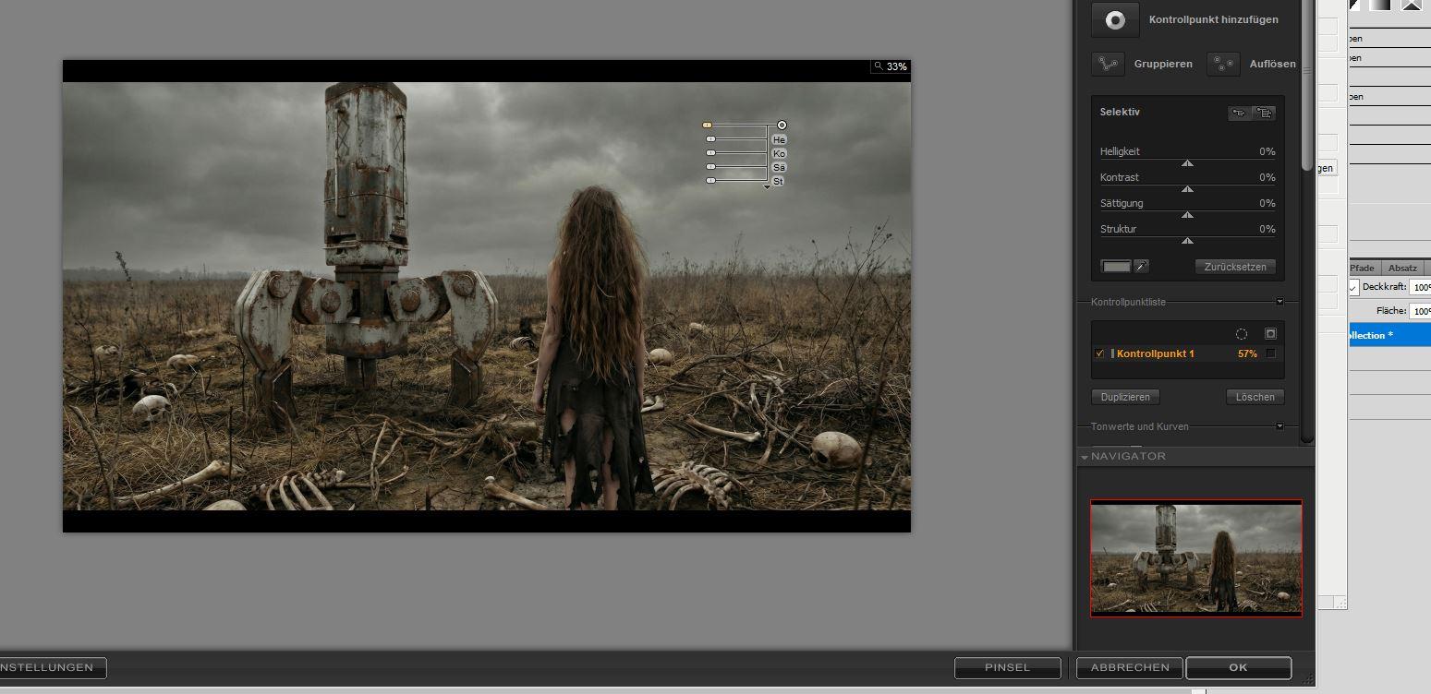Click the He label on the image control point

[x=779, y=139]
